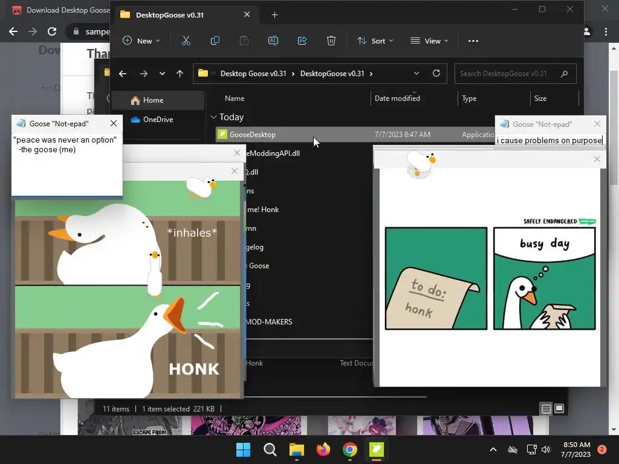
Task: Open the Sort dropdown menu
Action: coord(375,40)
